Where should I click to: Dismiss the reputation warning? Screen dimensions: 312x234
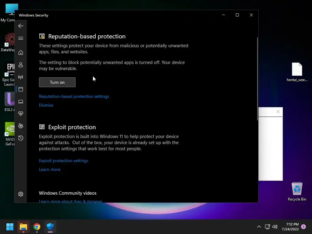point(46,105)
